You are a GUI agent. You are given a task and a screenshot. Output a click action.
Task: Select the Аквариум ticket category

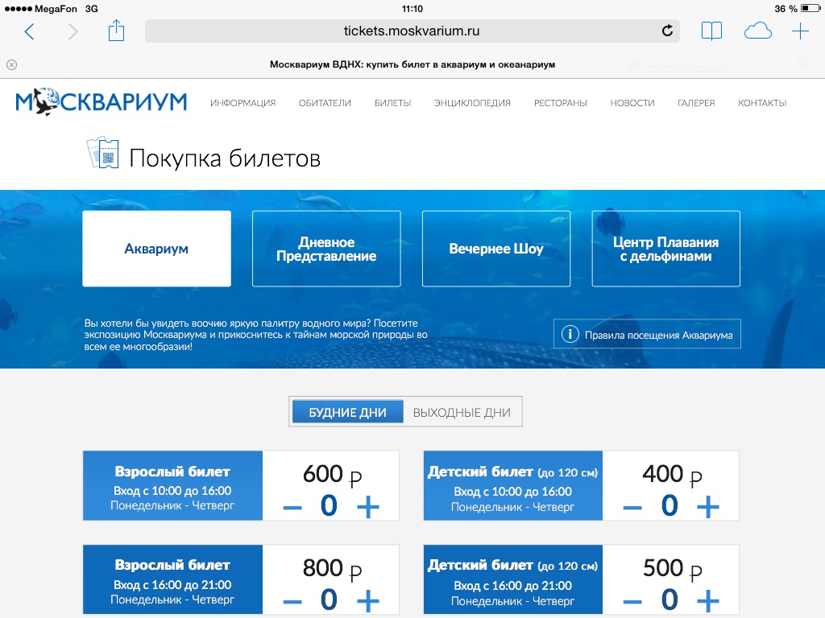tap(157, 249)
